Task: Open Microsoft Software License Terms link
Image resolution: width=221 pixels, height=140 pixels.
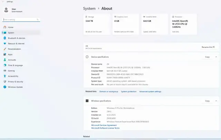Action: (105, 128)
